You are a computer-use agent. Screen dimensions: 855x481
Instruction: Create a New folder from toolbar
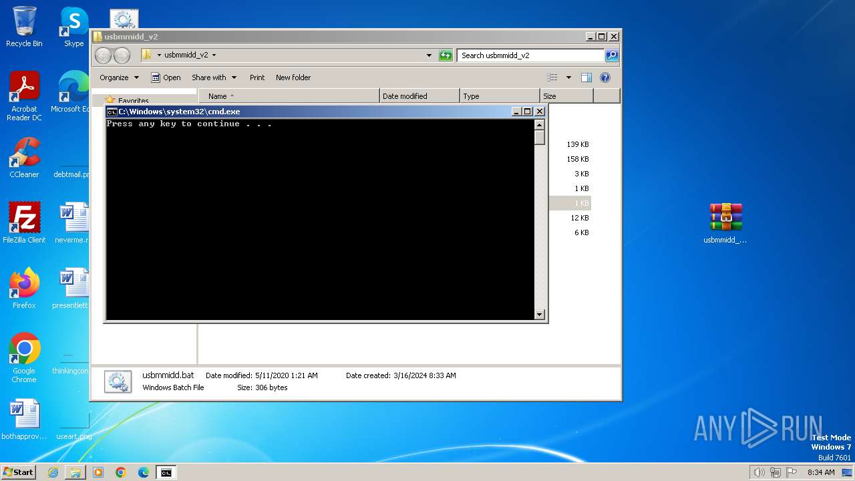pos(293,77)
